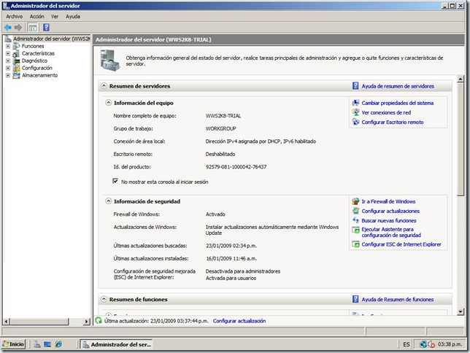Click the Forward arrow toolbar icon
470x353 pixels.
click(18, 28)
